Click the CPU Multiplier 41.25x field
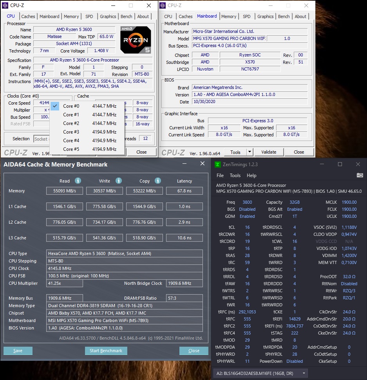 65,283
